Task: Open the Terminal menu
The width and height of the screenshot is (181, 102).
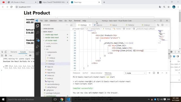Action: tap(77, 21)
